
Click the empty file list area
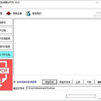57,47
